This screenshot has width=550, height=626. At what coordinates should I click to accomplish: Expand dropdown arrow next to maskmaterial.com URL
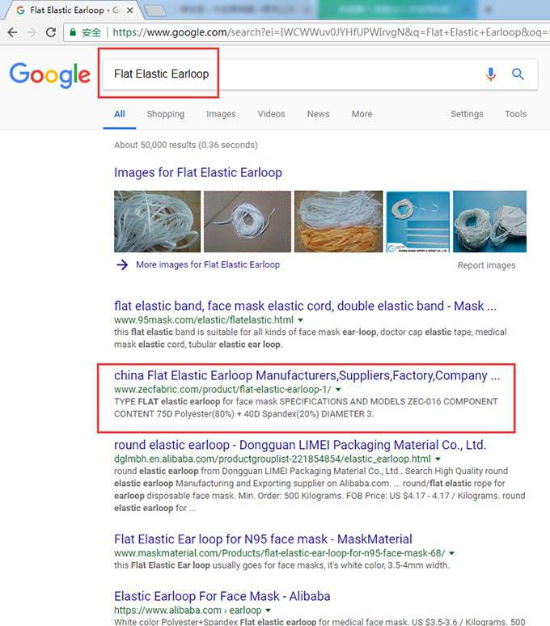[452, 553]
